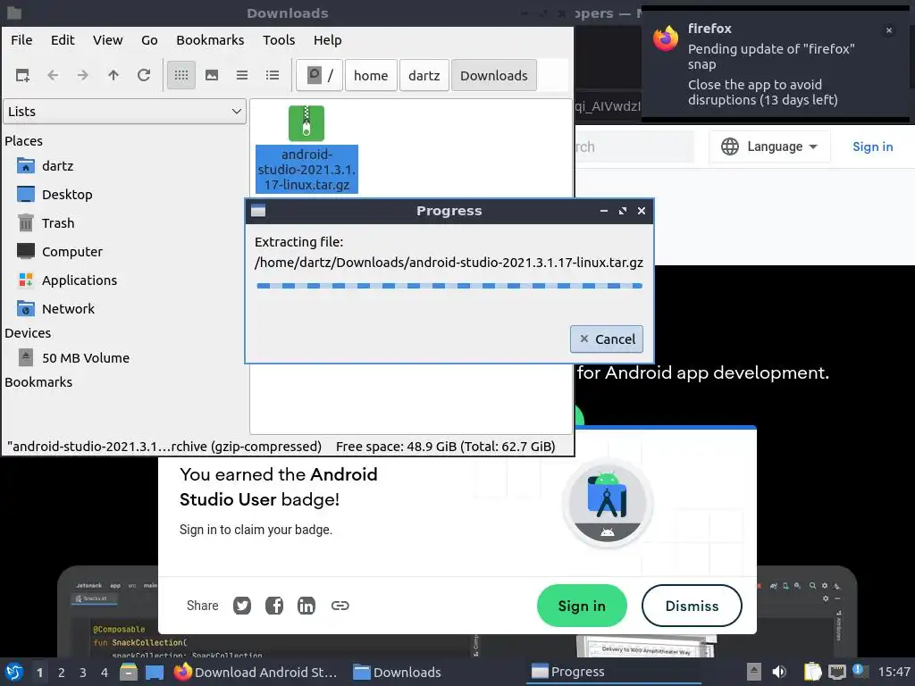Click the taskbar clock showing 15:47
The image size is (915, 686).
coord(894,672)
